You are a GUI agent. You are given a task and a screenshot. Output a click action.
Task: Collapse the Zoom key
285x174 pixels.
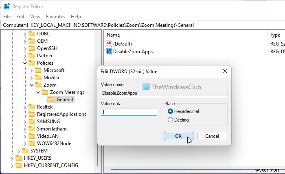(x=31, y=85)
